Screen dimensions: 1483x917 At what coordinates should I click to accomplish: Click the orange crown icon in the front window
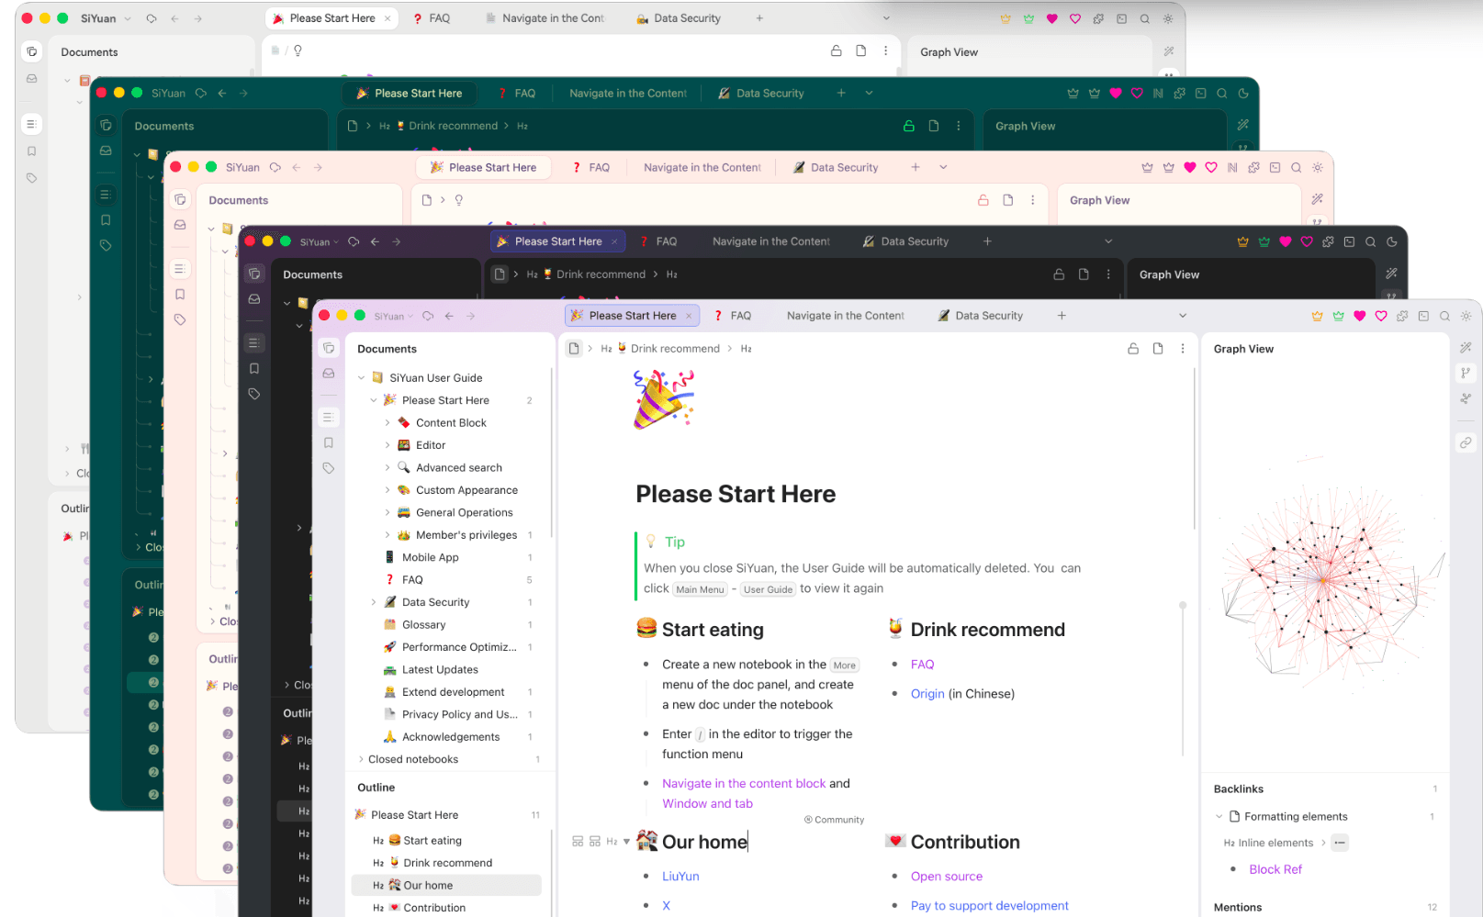(x=1317, y=316)
